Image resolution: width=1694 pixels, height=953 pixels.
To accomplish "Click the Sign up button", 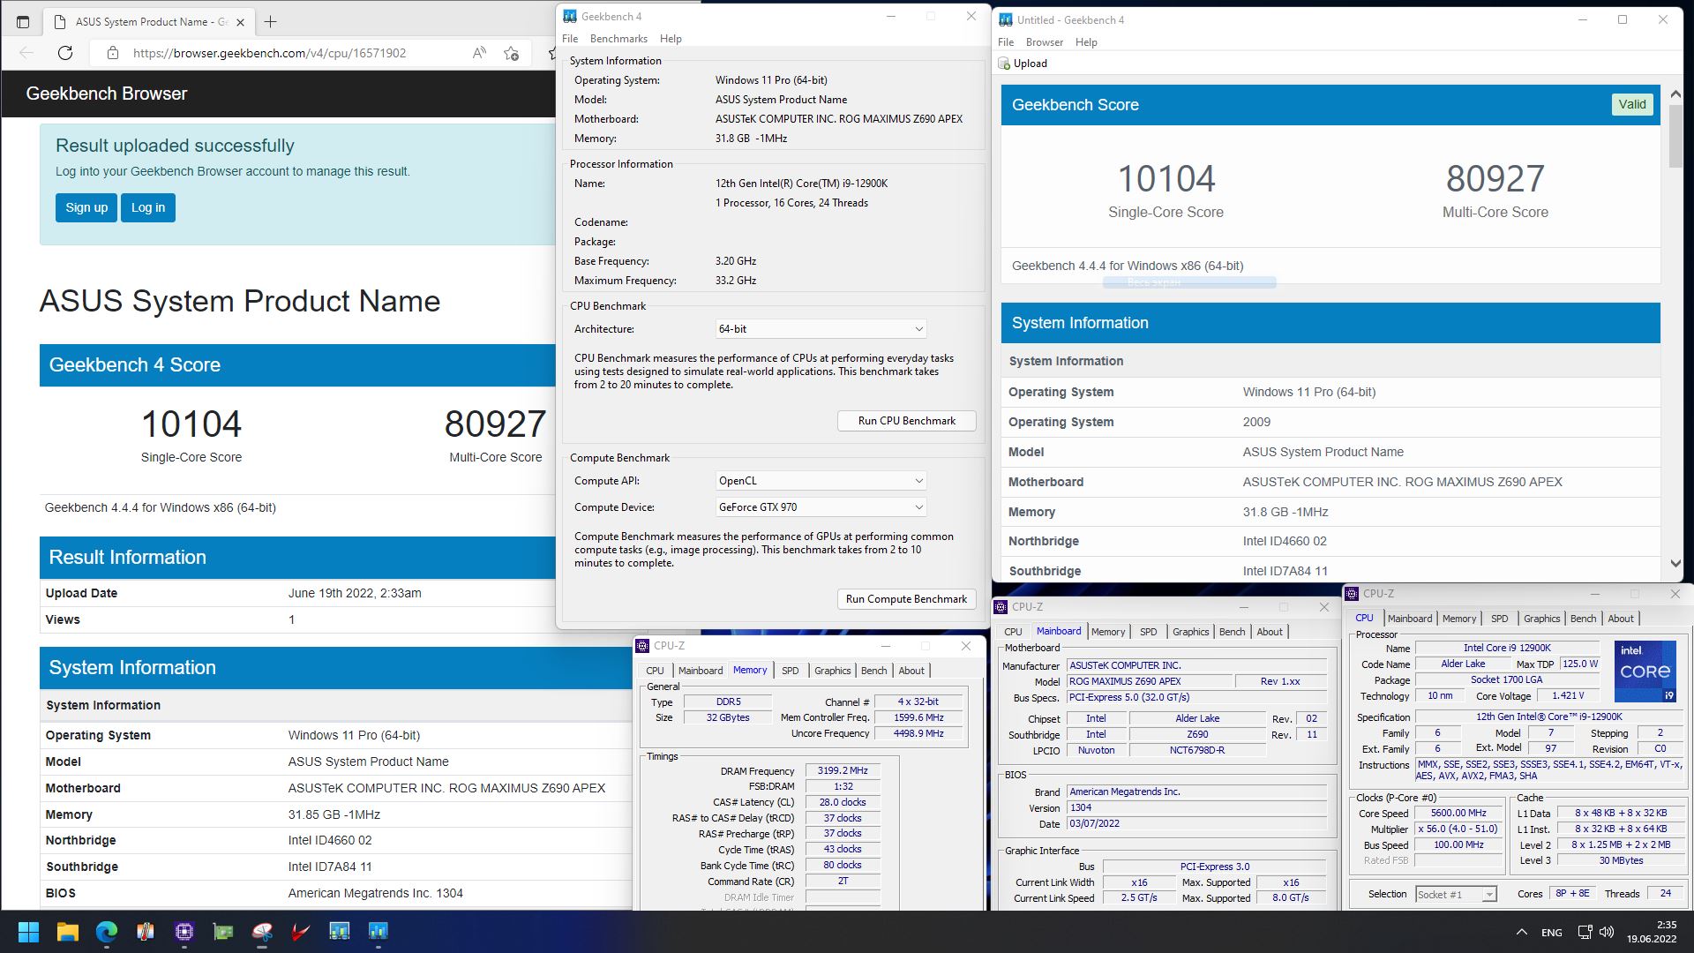I will (x=86, y=207).
